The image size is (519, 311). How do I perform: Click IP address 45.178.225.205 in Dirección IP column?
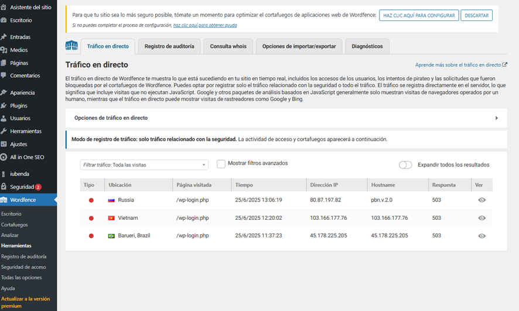click(x=329, y=236)
